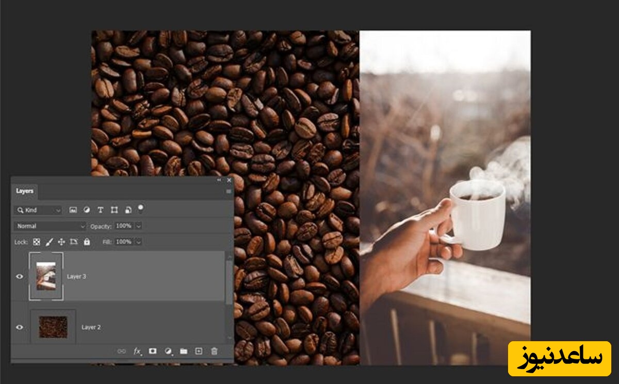
Task: Add a layer mask
Action: point(153,351)
